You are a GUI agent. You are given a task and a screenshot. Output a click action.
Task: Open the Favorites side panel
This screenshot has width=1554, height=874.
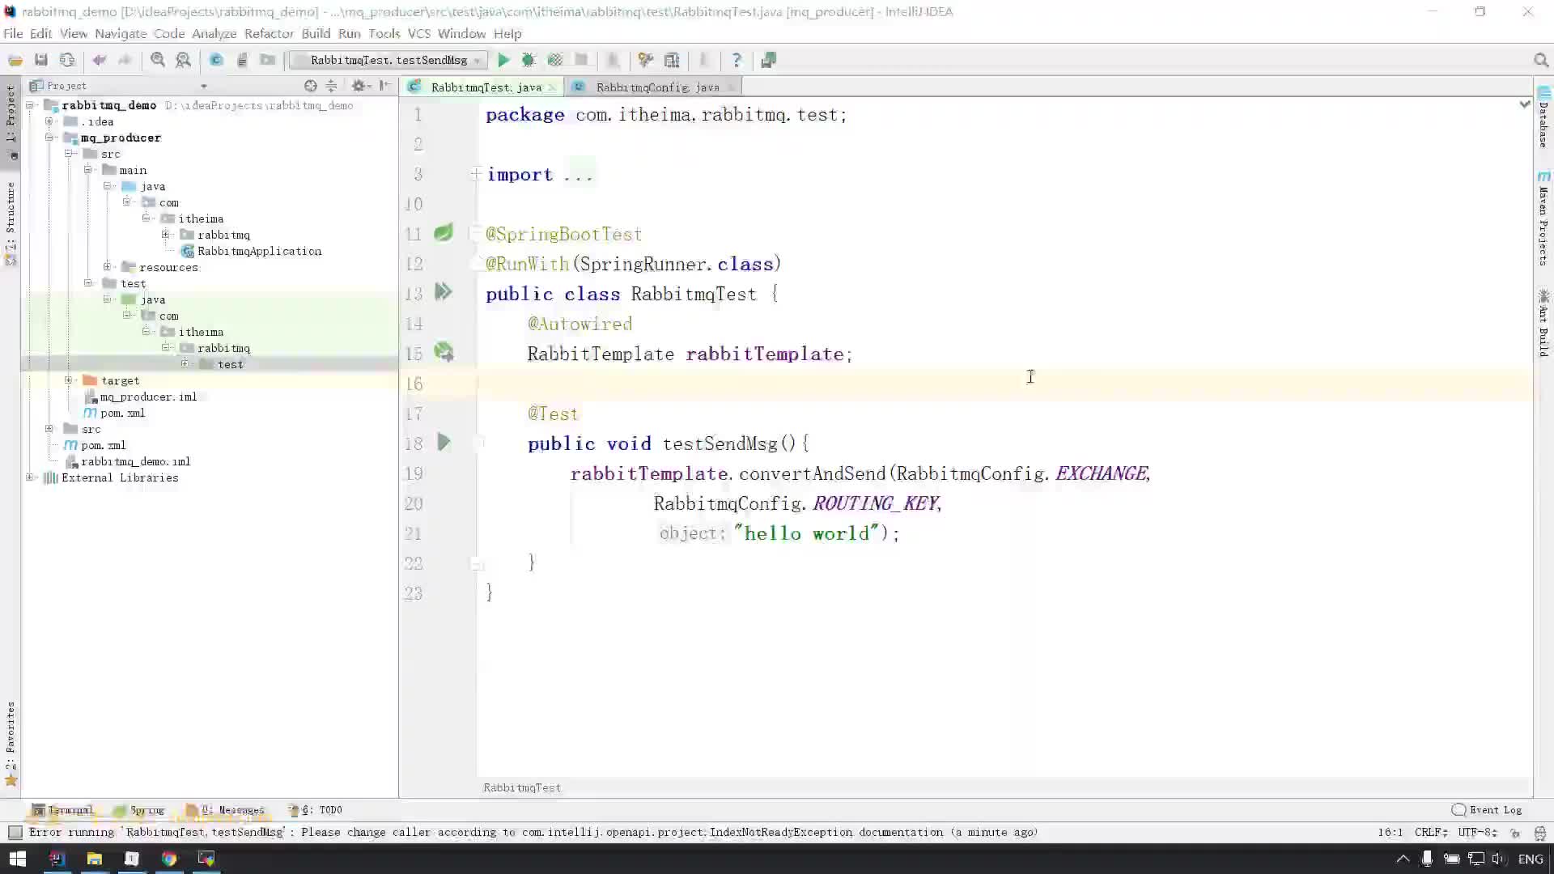(x=11, y=743)
